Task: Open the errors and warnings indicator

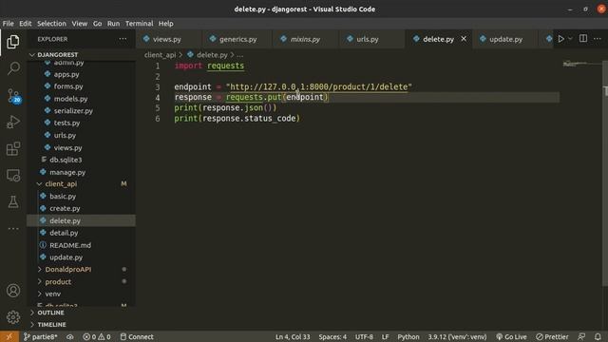Action: (97, 336)
